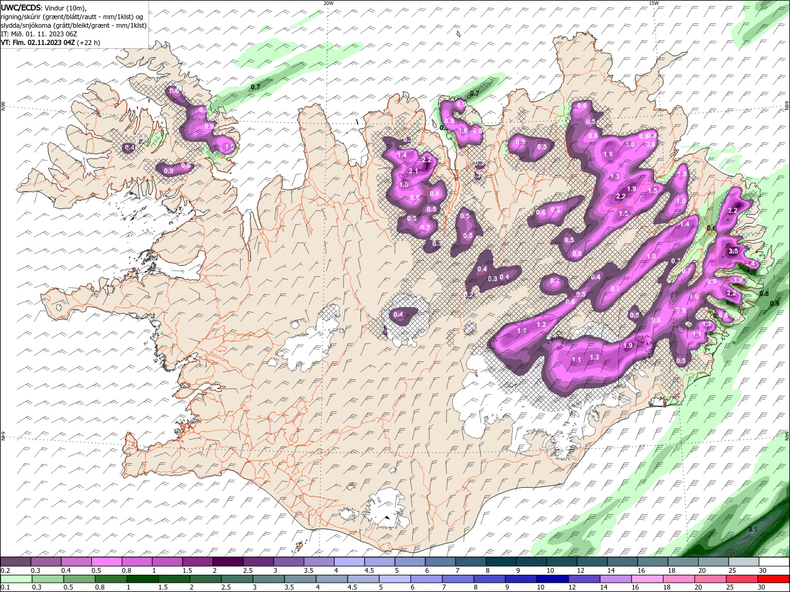Screen dimensions: 790x592
Task: Pick the dark mauve swatch above 0.2, top row
Action: pyautogui.click(x=16, y=562)
